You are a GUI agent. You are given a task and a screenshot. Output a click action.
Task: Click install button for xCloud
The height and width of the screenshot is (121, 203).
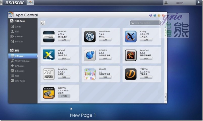[64, 59]
